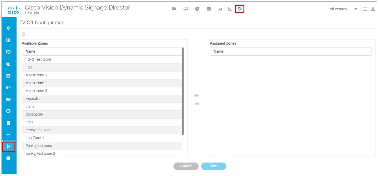
Task: Click the user profile icon at top right
Action: tap(373, 9)
